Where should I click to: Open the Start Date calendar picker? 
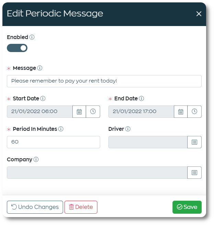click(79, 112)
